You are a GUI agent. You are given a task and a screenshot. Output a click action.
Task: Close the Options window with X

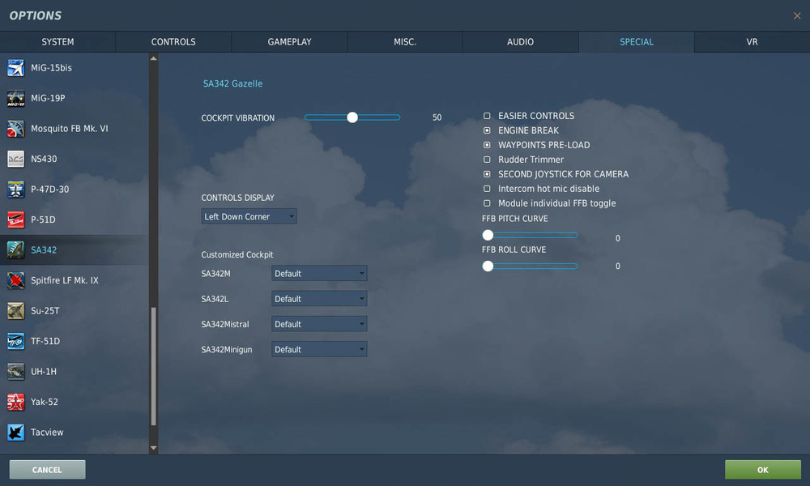pyautogui.click(x=797, y=16)
